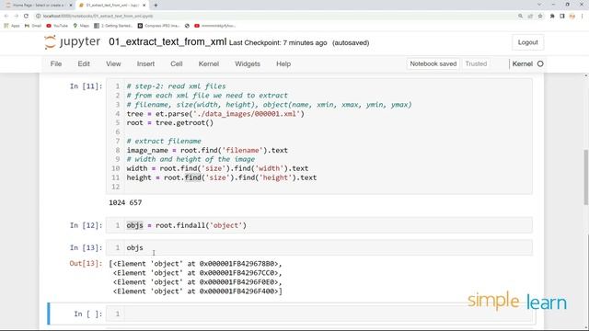589x331 pixels.
Task: Open the globe icon bookmark
Action: click(187, 26)
